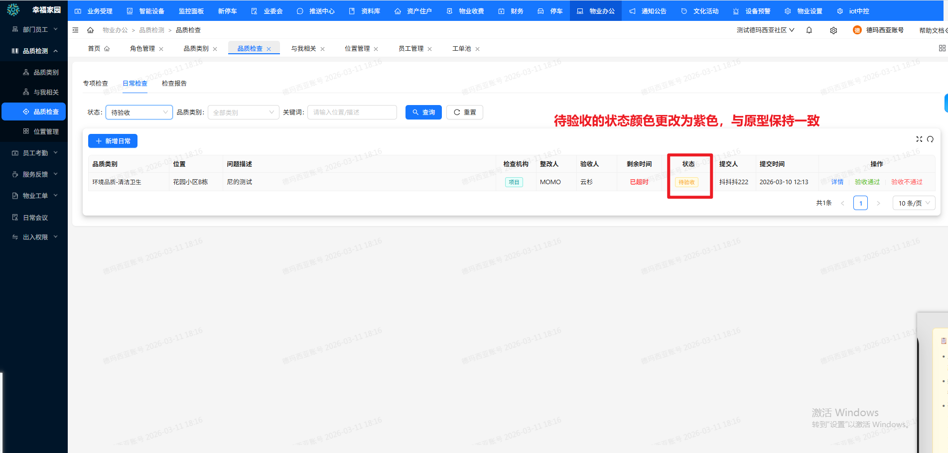
Task: Click the 新增日常 button
Action: click(113, 141)
